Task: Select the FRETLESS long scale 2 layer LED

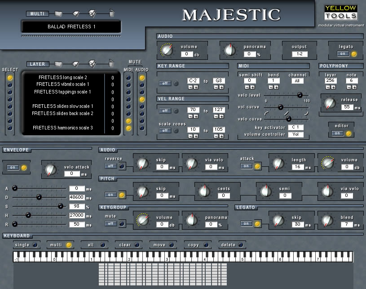Action: [10, 78]
